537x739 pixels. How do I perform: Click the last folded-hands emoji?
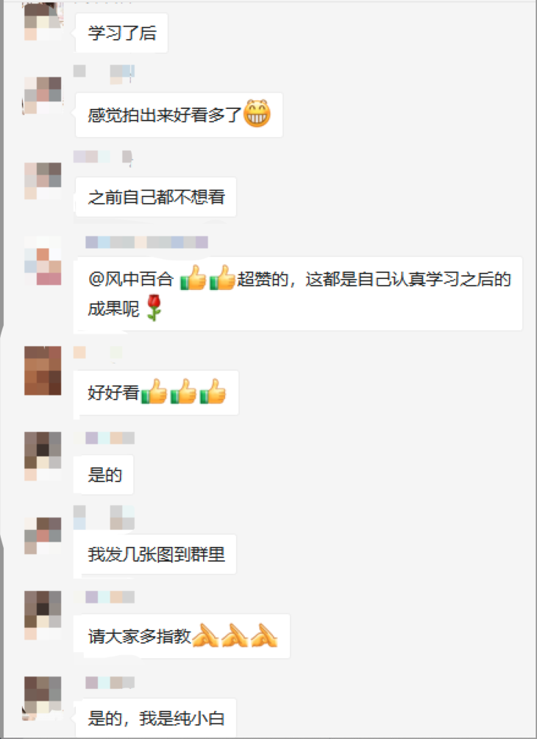point(264,634)
